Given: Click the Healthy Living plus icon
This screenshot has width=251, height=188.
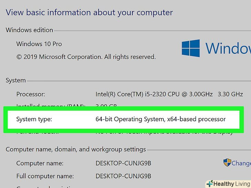Looking at the screenshot, I should 209,184.
